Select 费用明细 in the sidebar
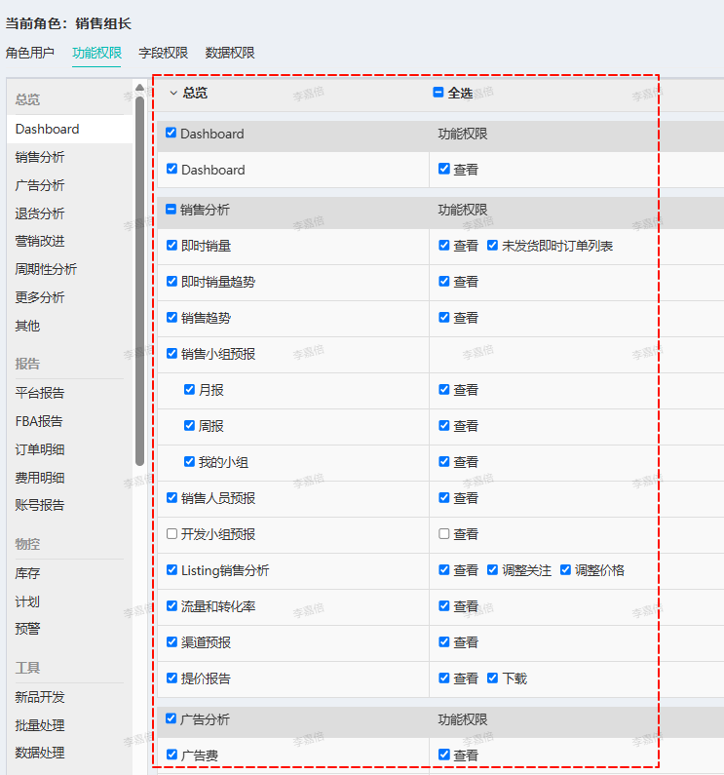Viewport: 724px width, 775px height. [x=40, y=478]
